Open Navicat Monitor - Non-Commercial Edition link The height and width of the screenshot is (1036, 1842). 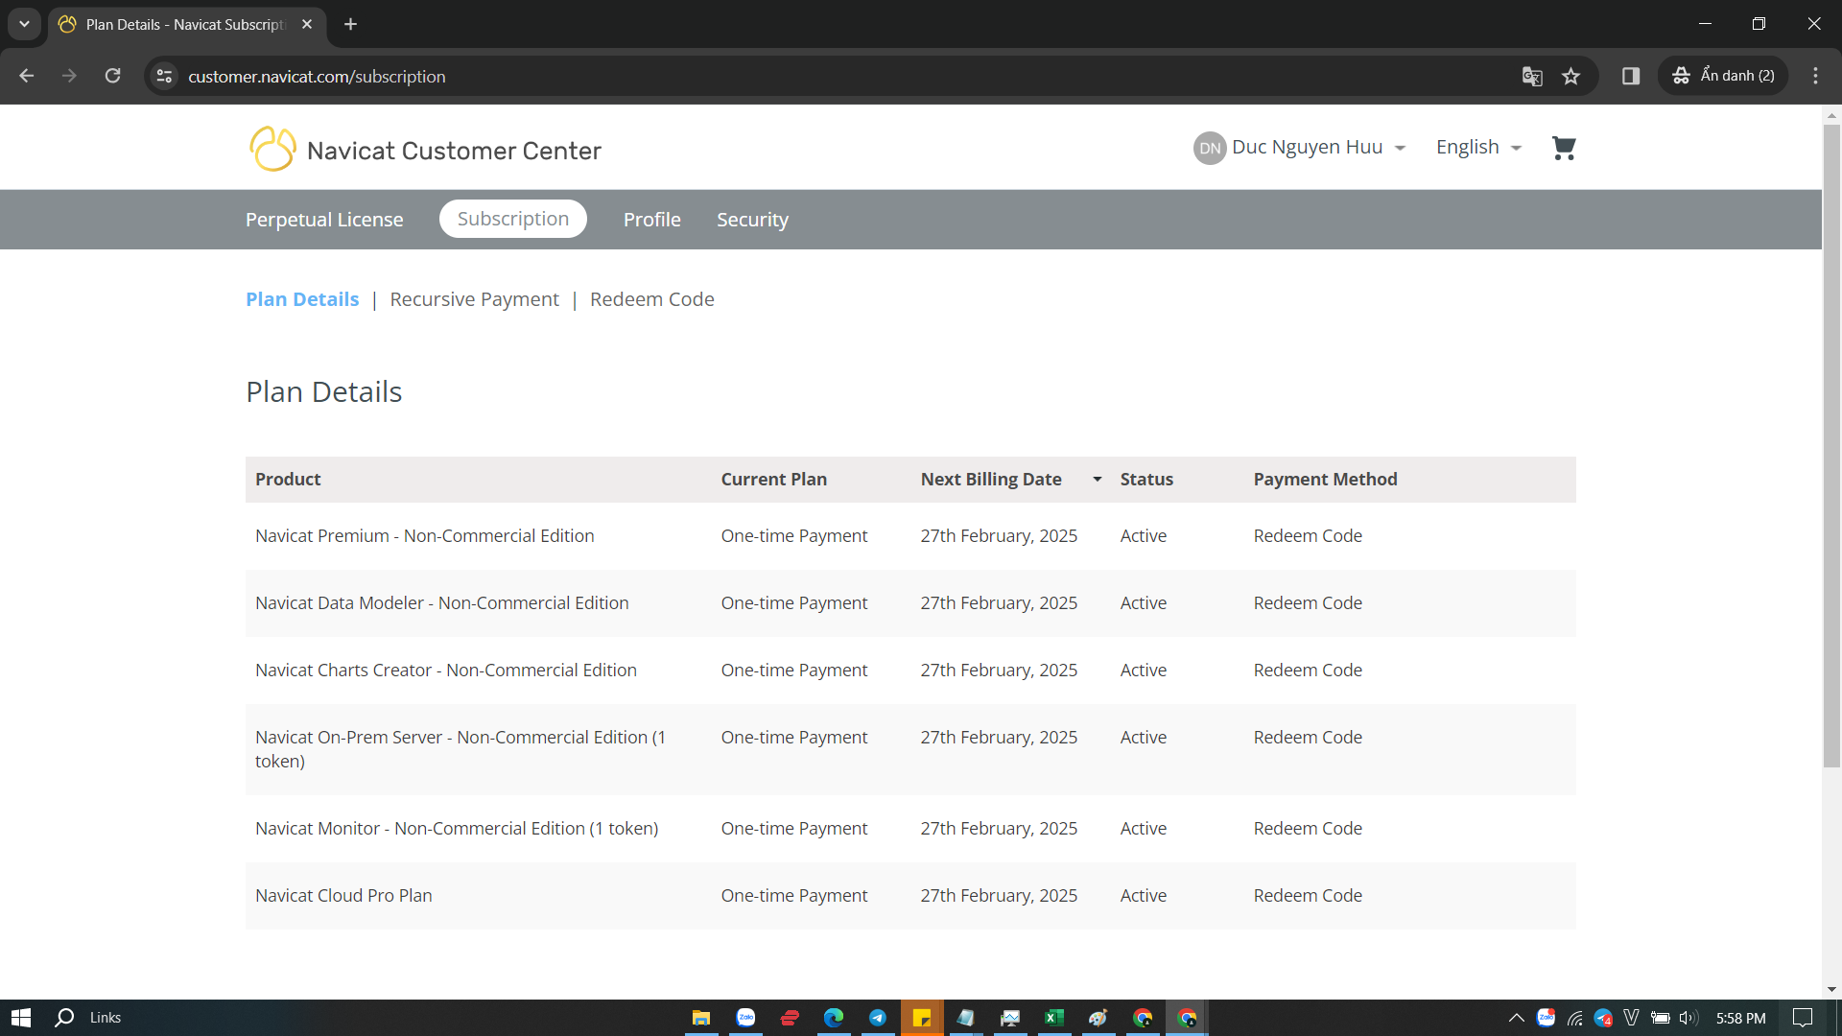click(457, 829)
